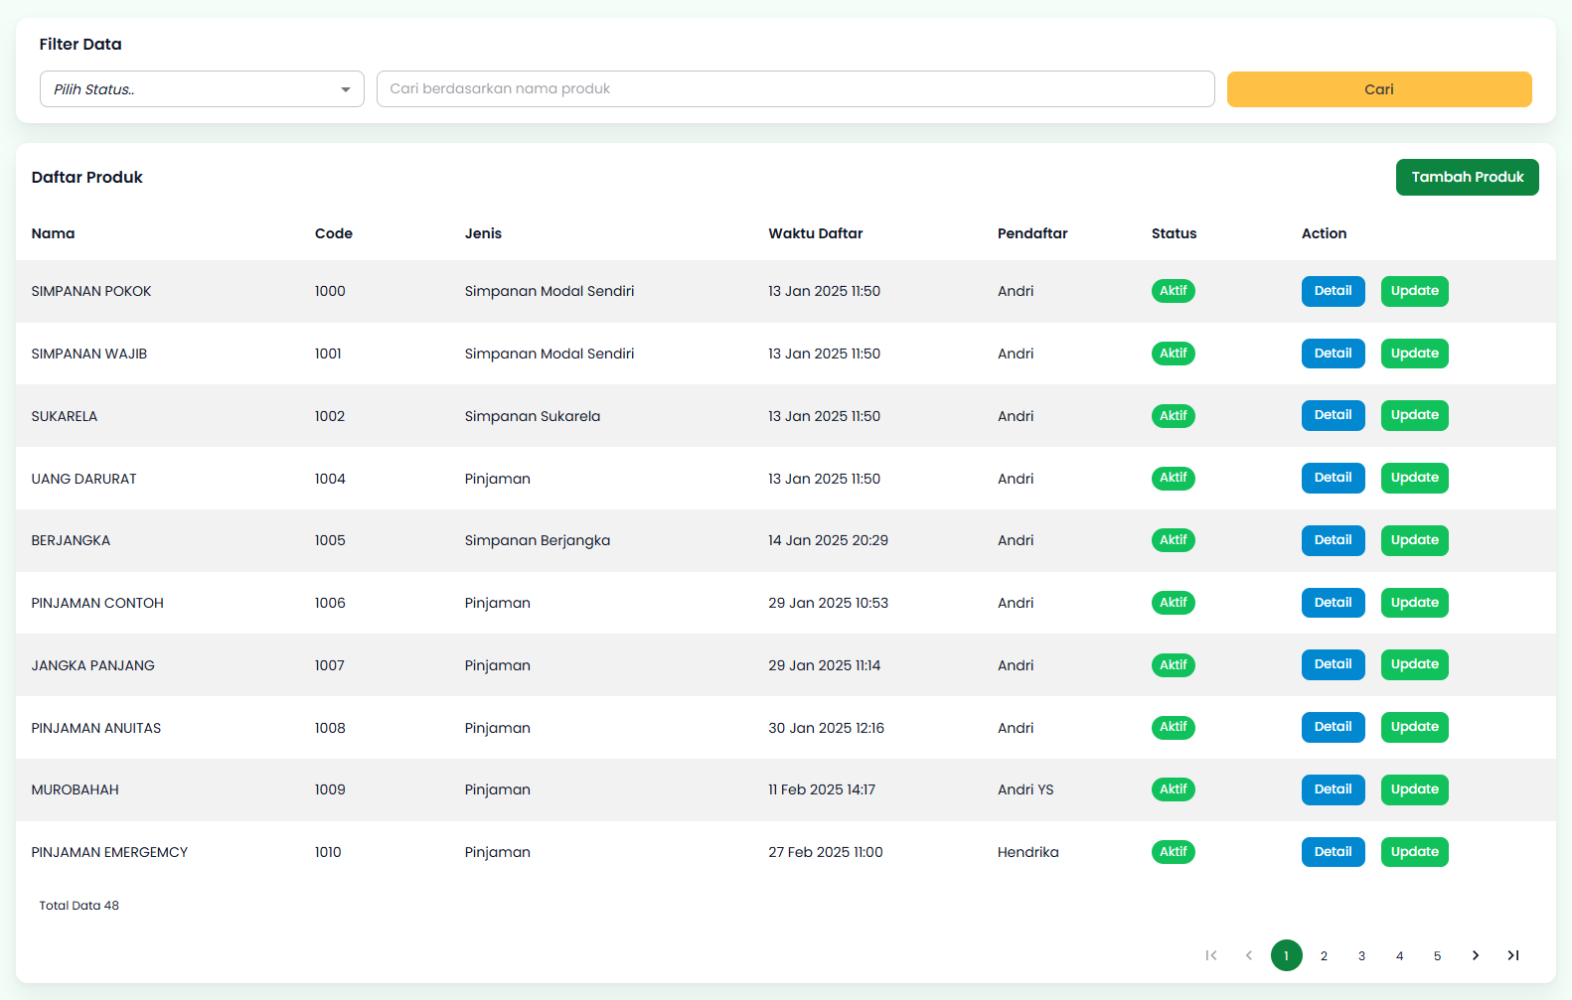Click the next page chevron icon
This screenshot has height=1000, width=1572.
[1475, 955]
